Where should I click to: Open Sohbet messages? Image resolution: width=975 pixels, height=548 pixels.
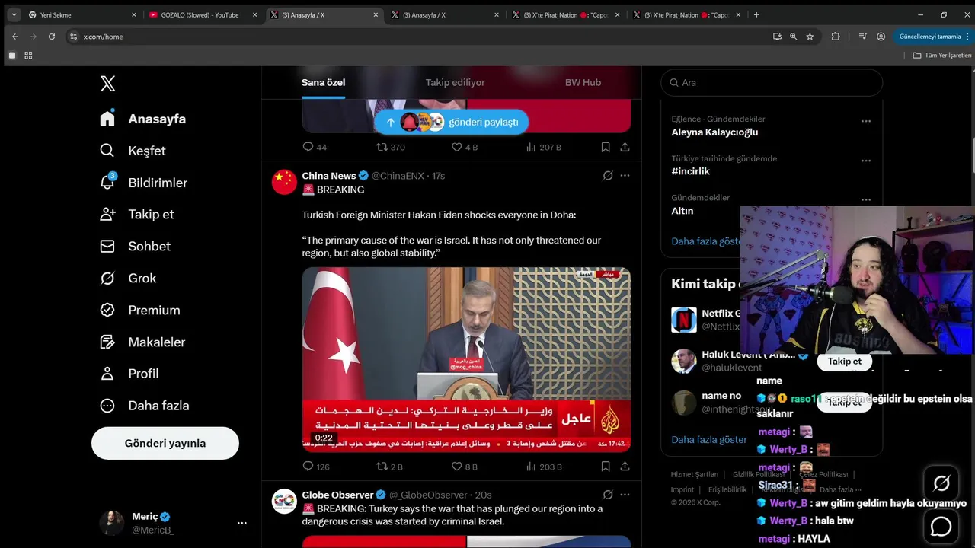coord(136,246)
